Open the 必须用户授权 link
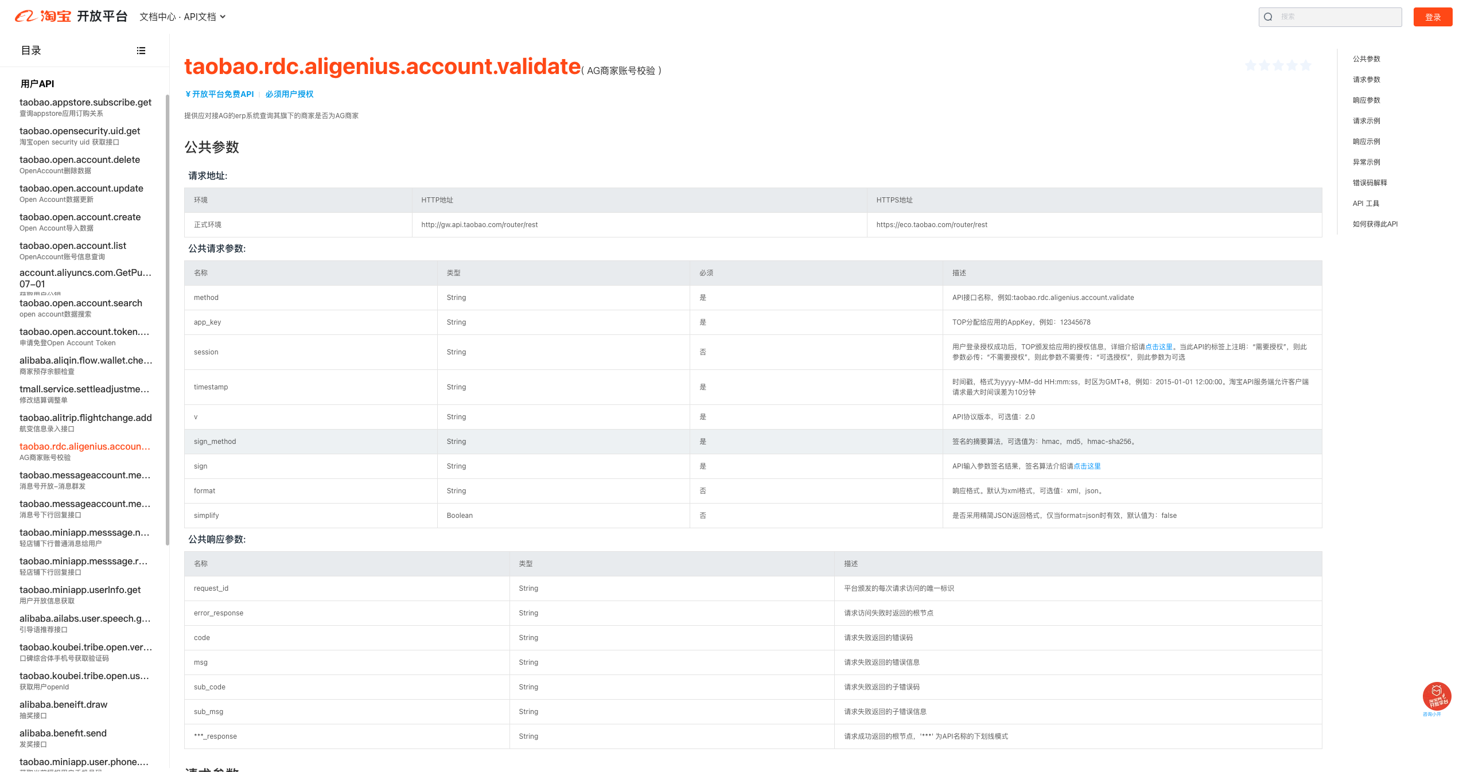This screenshot has height=772, width=1463. [x=289, y=94]
